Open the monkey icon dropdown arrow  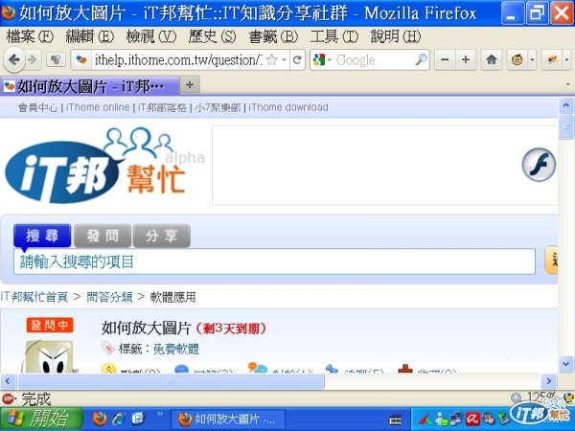(x=532, y=59)
